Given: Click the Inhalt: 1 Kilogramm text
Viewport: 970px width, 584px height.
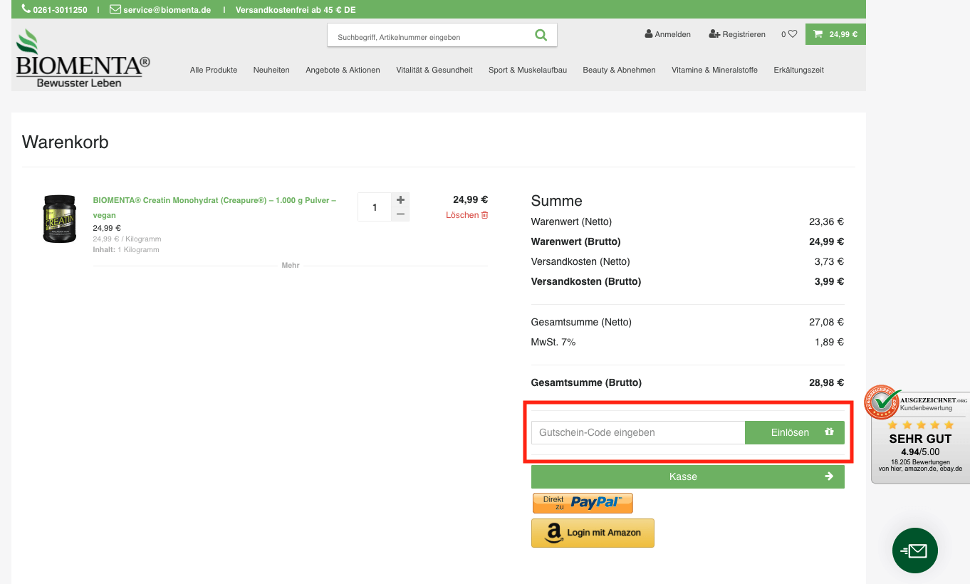Looking at the screenshot, I should tap(126, 250).
